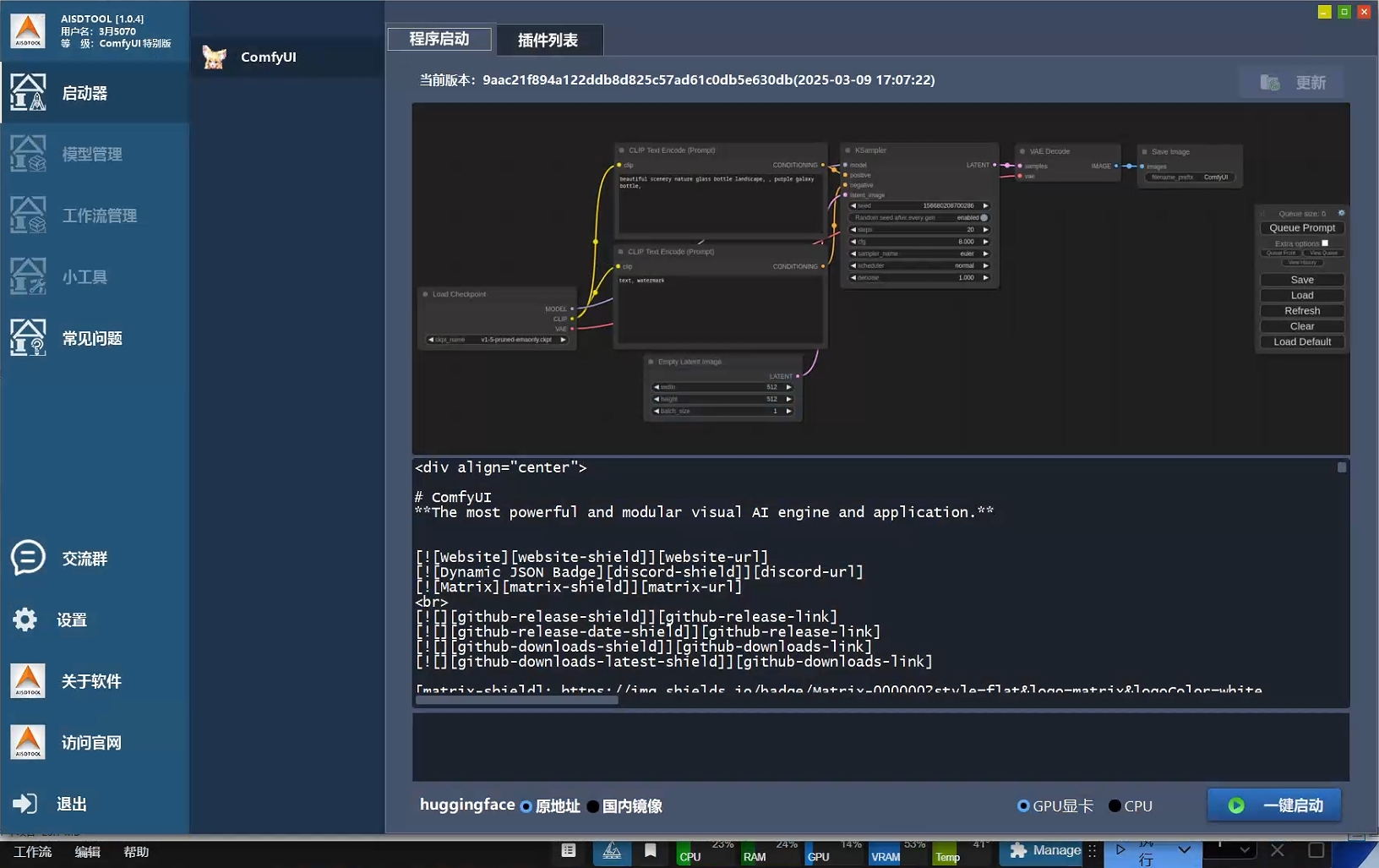Click the 退出 exit icon
The image size is (1379, 868).
(25, 804)
